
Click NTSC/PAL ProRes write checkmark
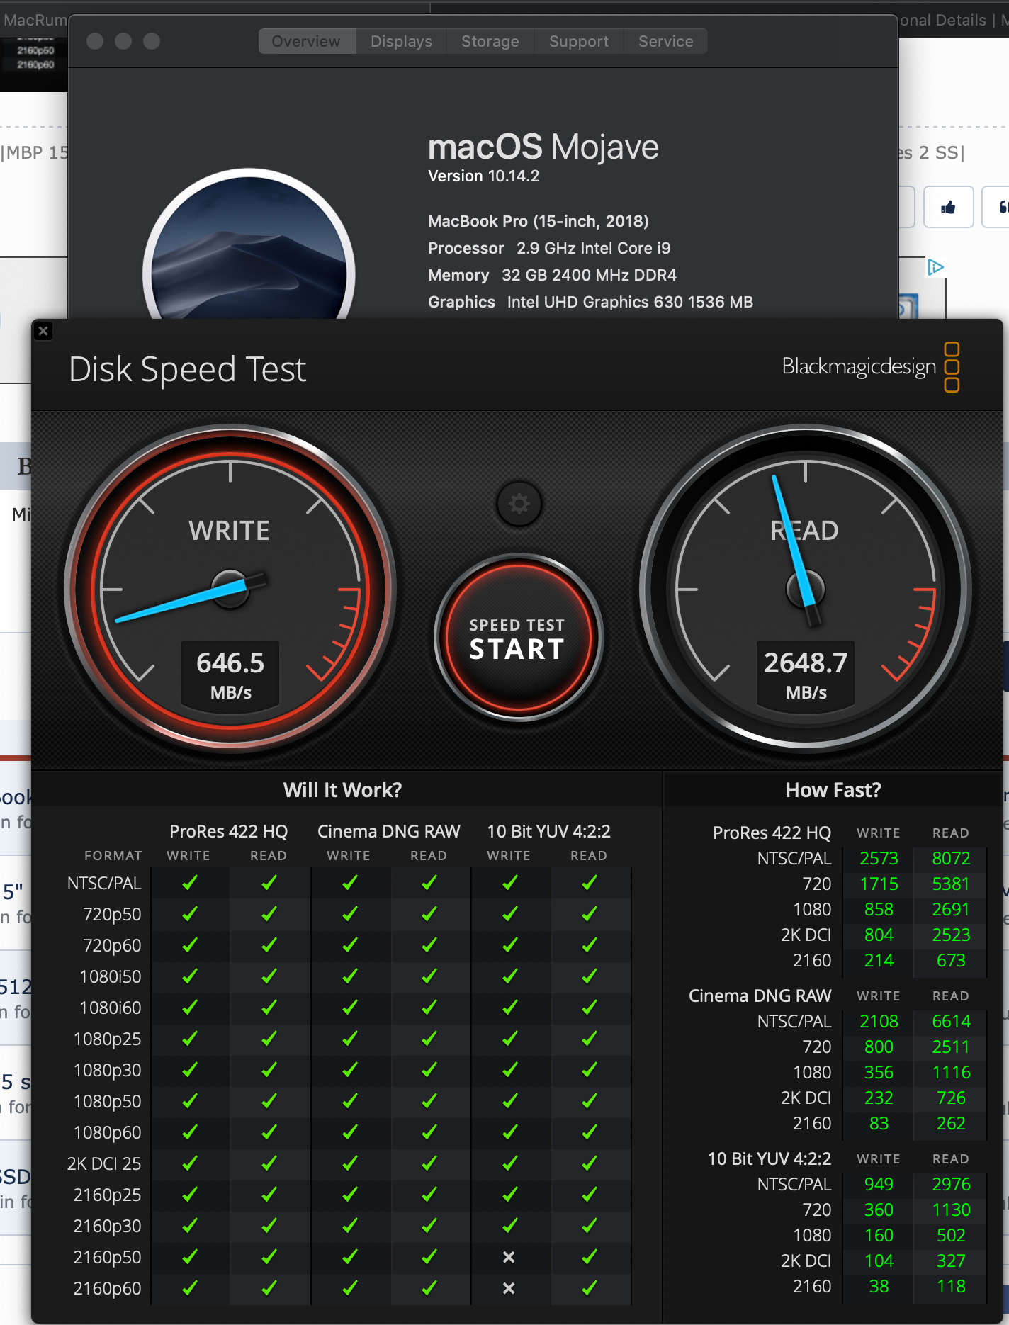(x=189, y=883)
